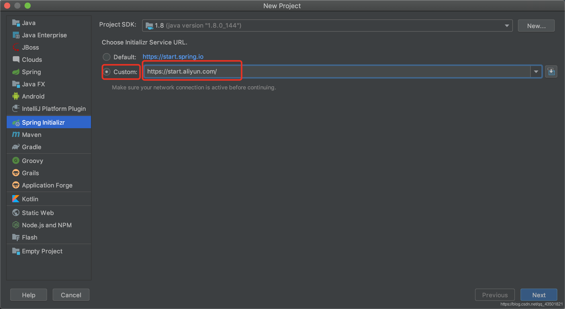This screenshot has width=565, height=309.
Task: Select the IntelliJ Platform Plugin label
Action: [54, 109]
